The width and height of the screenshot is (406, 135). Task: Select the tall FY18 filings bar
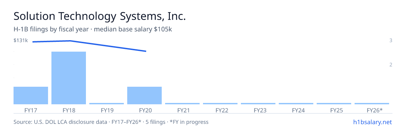pyautogui.click(x=69, y=78)
